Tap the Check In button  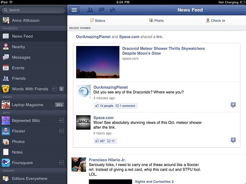216,21
